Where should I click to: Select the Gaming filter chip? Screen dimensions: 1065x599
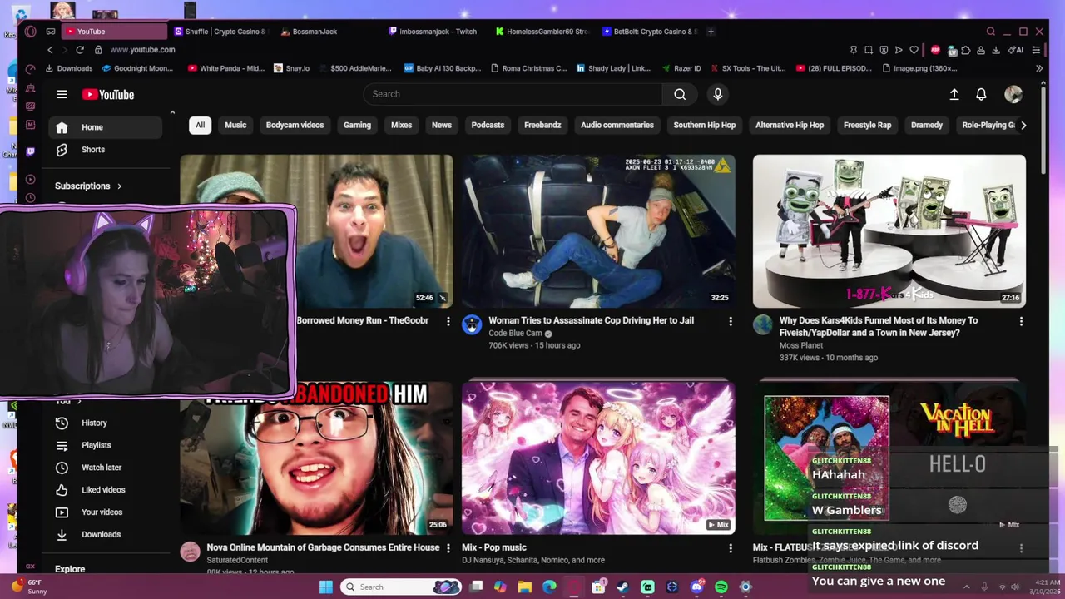(357, 125)
